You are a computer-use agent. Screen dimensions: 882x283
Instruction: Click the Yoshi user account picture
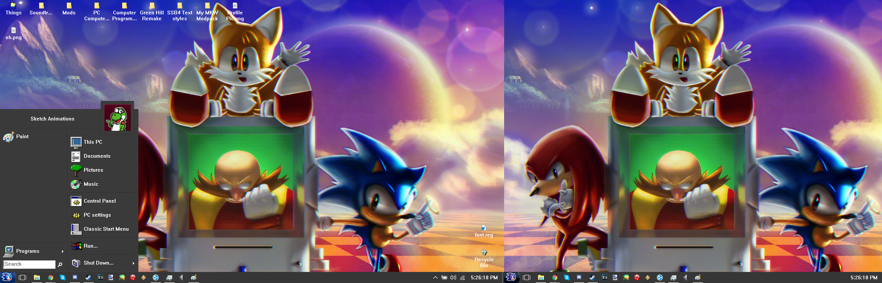click(117, 118)
